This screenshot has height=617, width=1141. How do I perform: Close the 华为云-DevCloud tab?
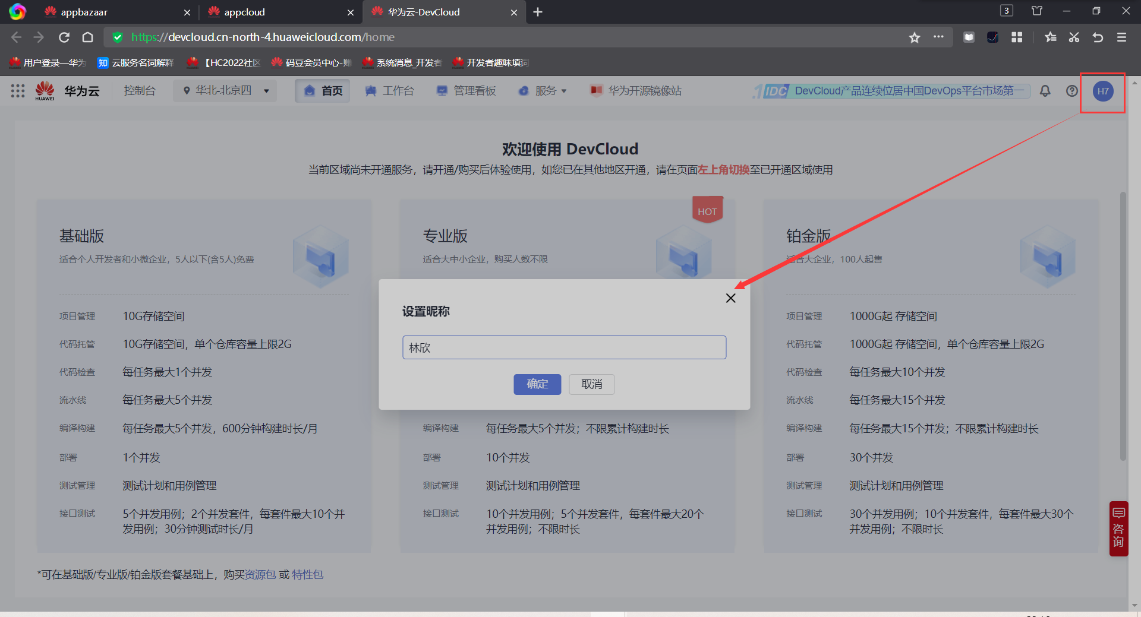(514, 12)
